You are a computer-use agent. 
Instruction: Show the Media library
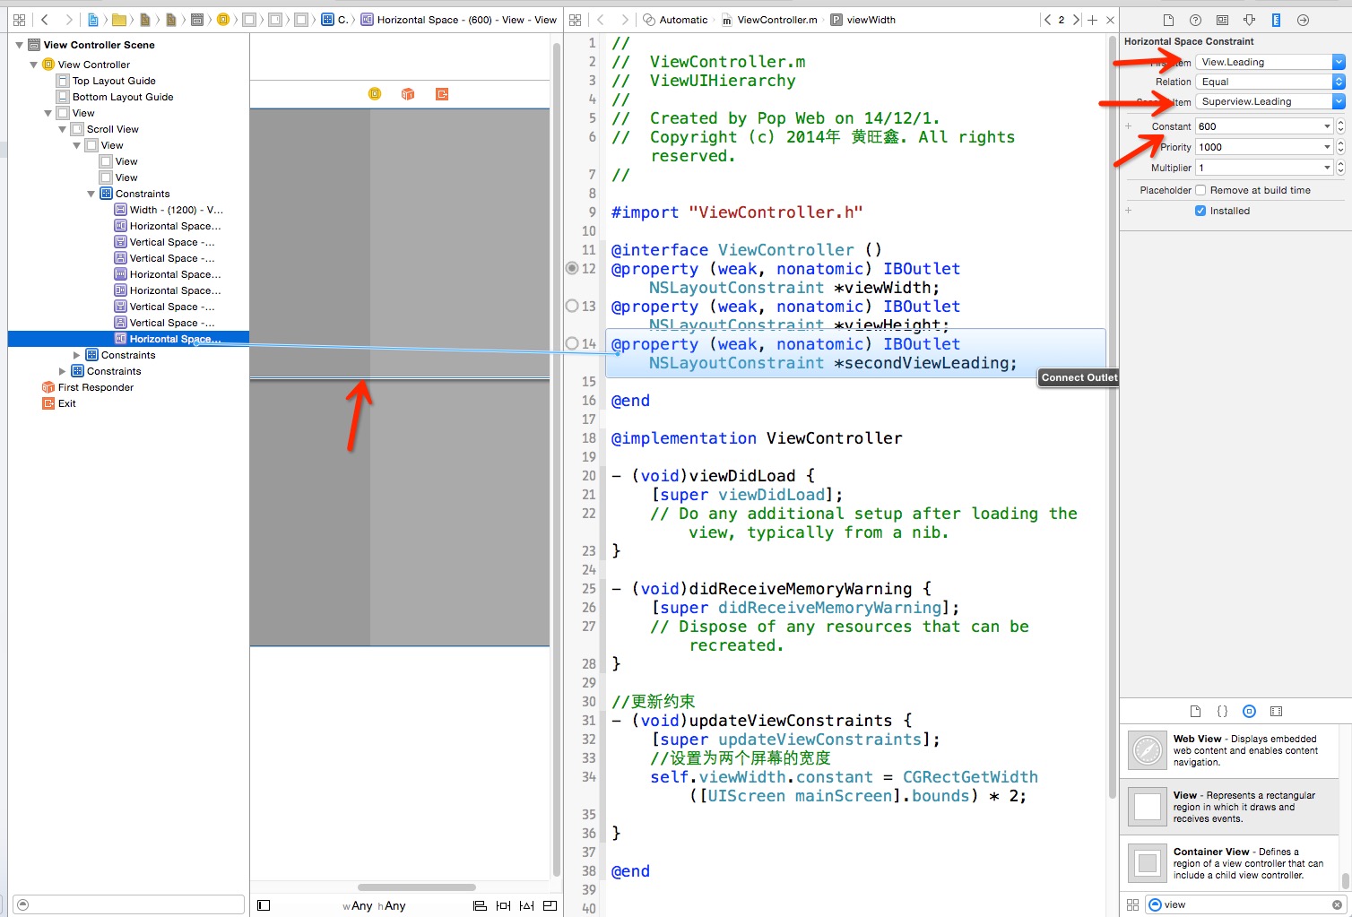pyautogui.click(x=1276, y=711)
